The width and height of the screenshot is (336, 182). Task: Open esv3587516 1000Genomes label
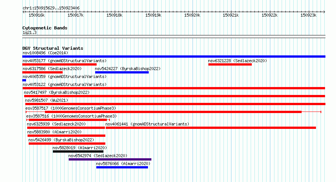tap(71, 116)
